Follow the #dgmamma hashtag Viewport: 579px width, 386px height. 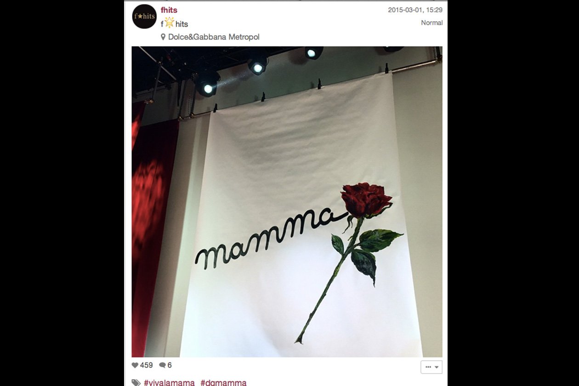pos(223,382)
